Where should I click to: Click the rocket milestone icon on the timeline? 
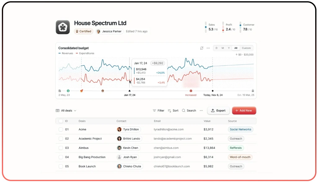pos(82,91)
